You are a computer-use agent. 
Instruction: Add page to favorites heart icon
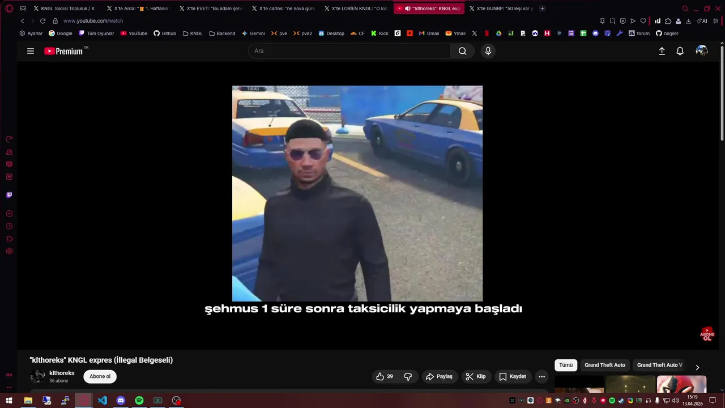point(643,21)
